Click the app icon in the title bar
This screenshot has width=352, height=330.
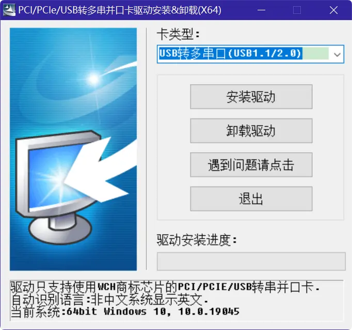click(9, 10)
